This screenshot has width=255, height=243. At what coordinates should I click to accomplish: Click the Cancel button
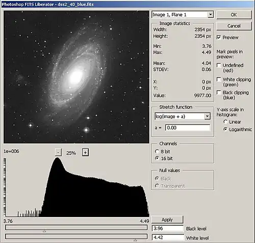coord(234,26)
